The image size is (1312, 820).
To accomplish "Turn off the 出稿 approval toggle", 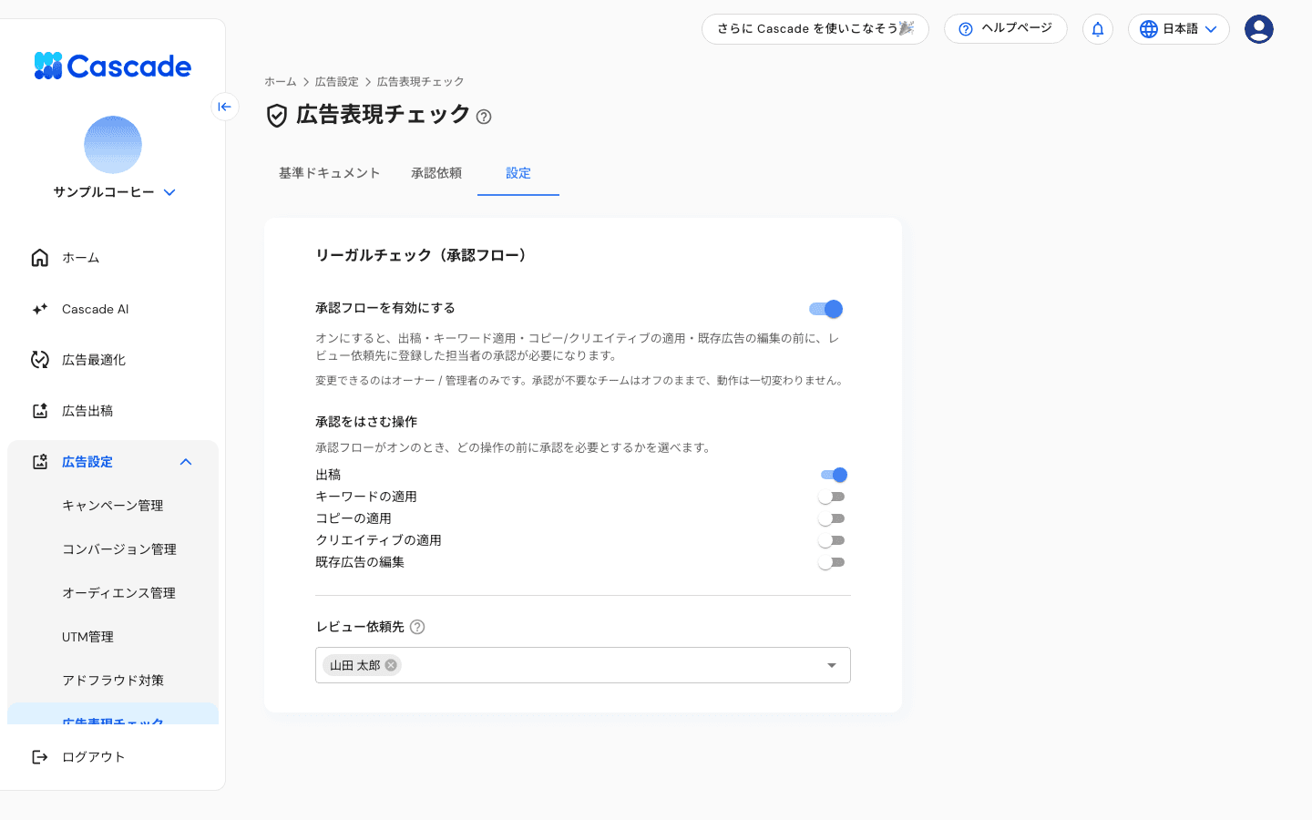I will 834,475.
